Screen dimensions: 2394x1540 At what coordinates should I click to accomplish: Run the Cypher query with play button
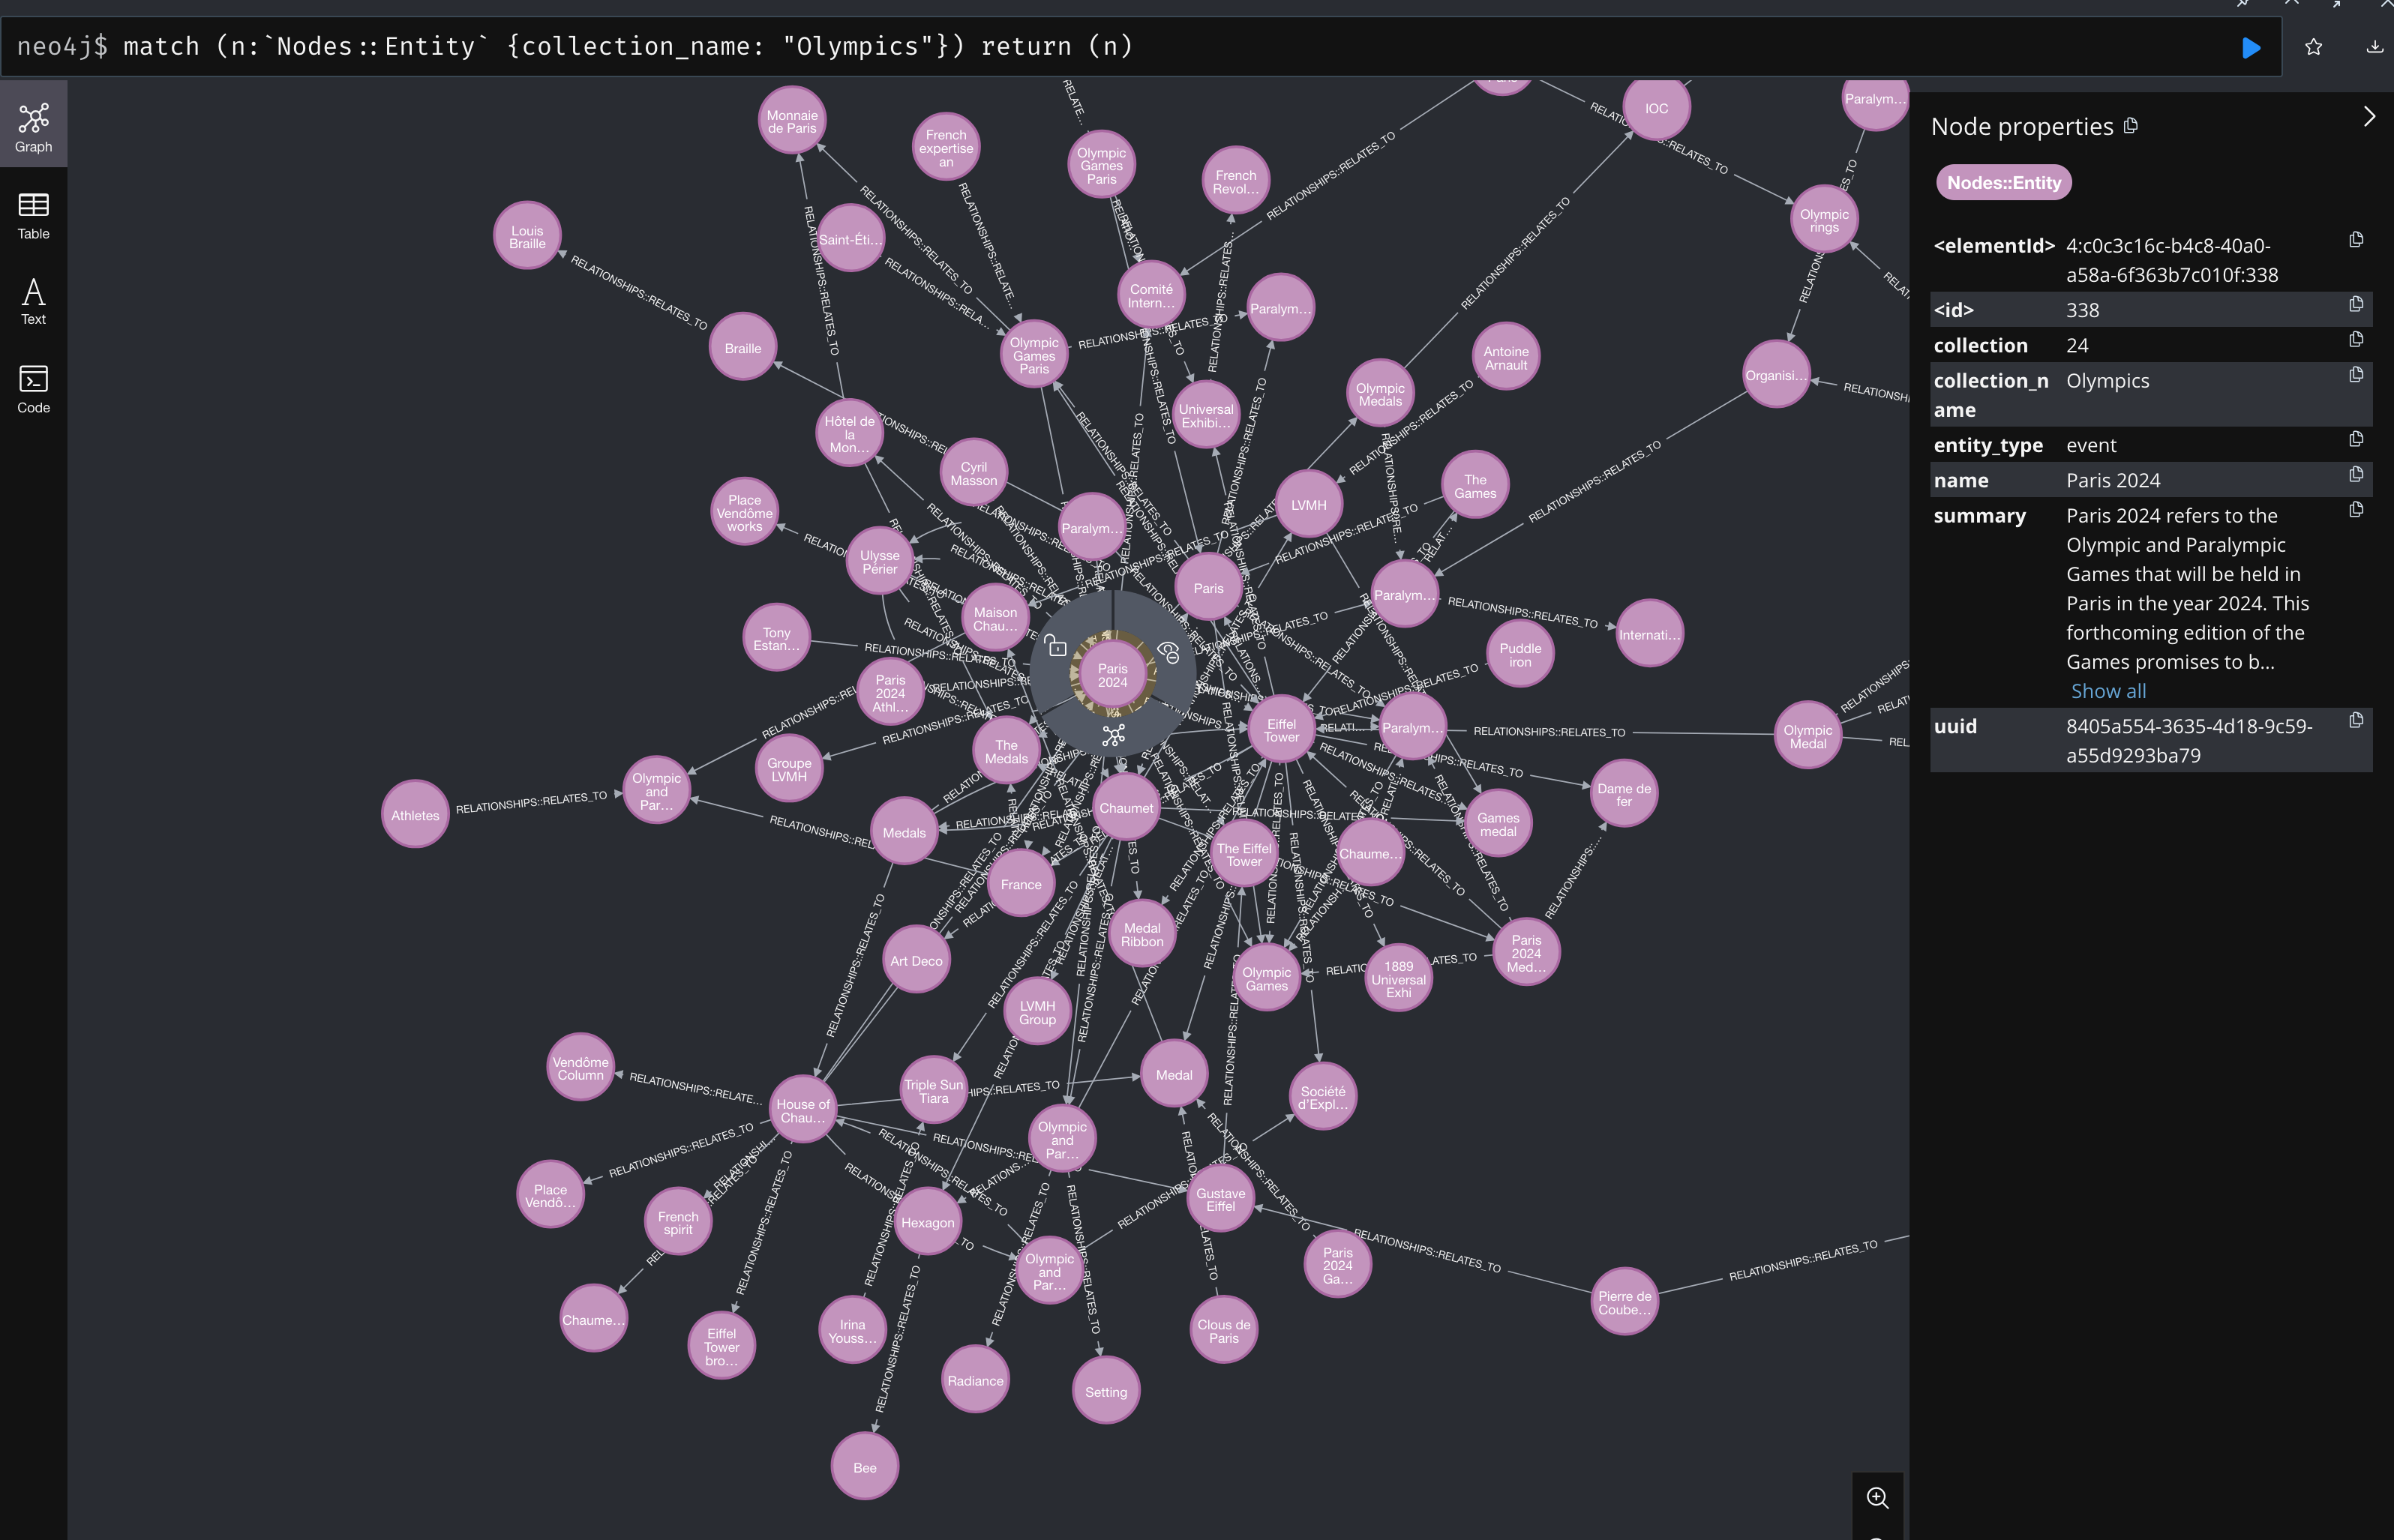[x=2250, y=47]
